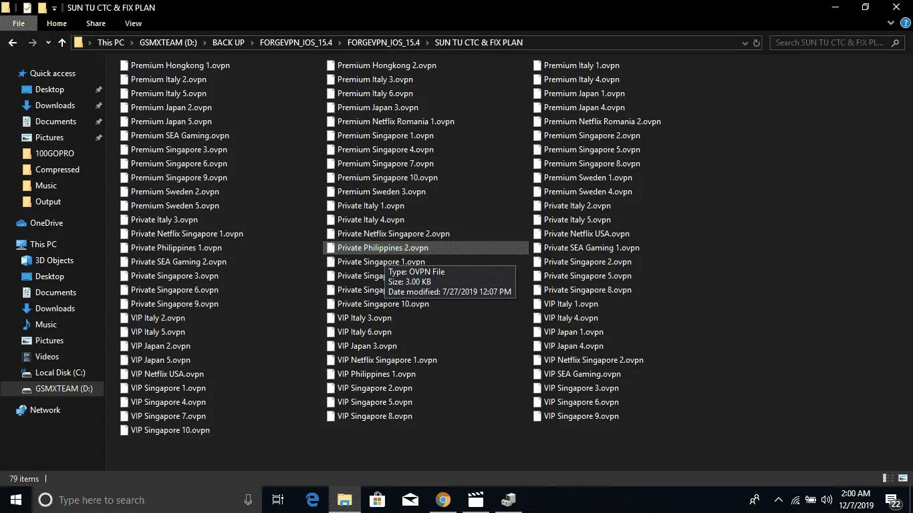Open 3D Objects in the navigation pane
913x513 pixels.
coord(54,261)
